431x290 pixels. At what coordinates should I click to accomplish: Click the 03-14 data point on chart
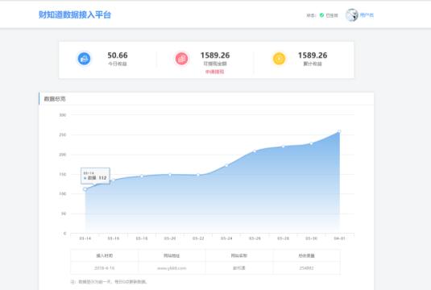(x=85, y=189)
